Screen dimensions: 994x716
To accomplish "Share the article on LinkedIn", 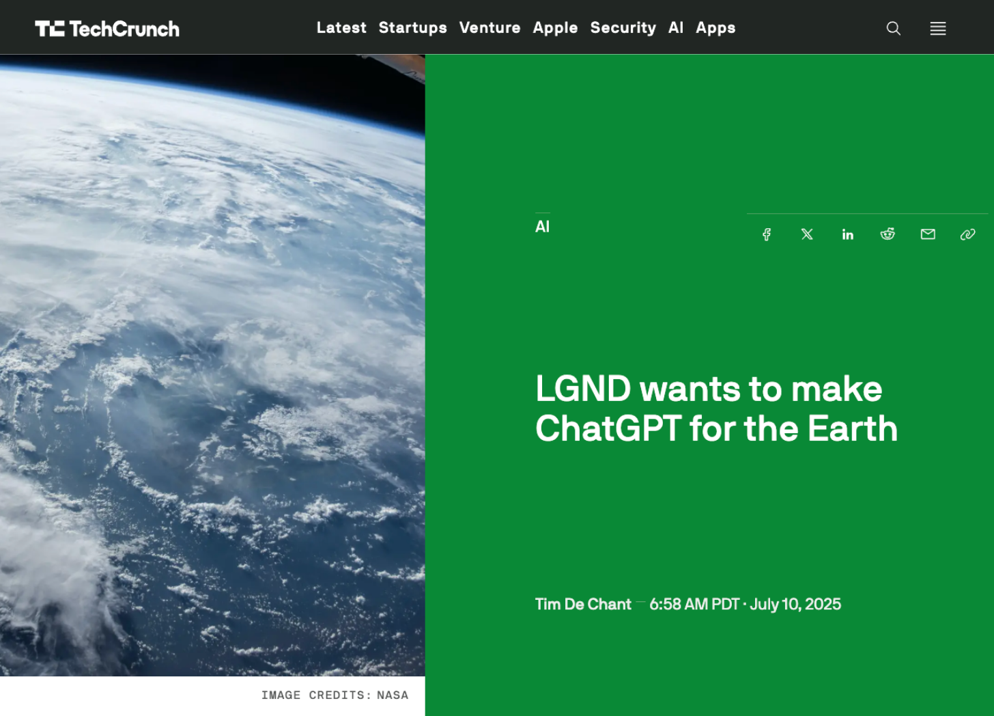I will click(847, 234).
